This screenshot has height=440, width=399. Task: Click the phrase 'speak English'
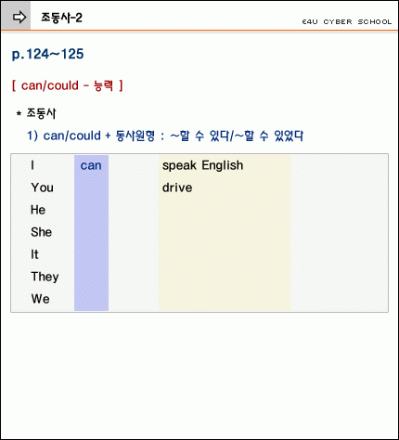pos(203,165)
